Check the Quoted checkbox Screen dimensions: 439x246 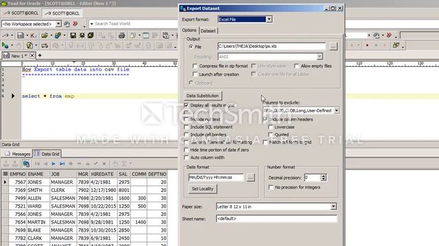270,135
